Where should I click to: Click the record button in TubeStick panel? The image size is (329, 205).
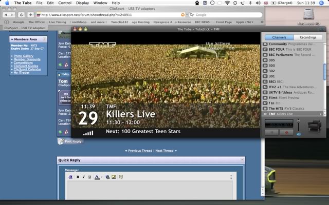pos(286,132)
